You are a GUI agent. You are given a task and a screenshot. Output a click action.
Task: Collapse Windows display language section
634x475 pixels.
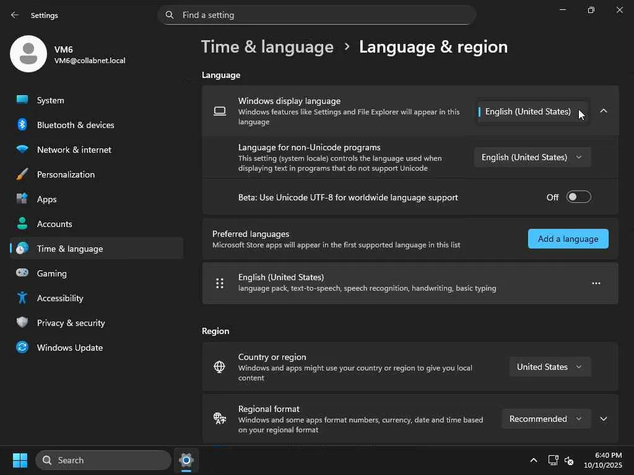pyautogui.click(x=604, y=111)
